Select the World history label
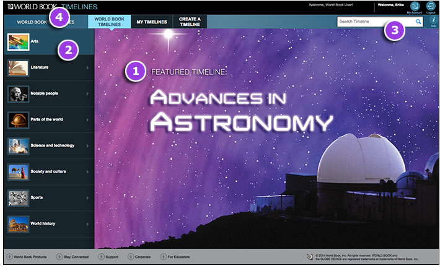This screenshot has width=440, height=271. (43, 223)
